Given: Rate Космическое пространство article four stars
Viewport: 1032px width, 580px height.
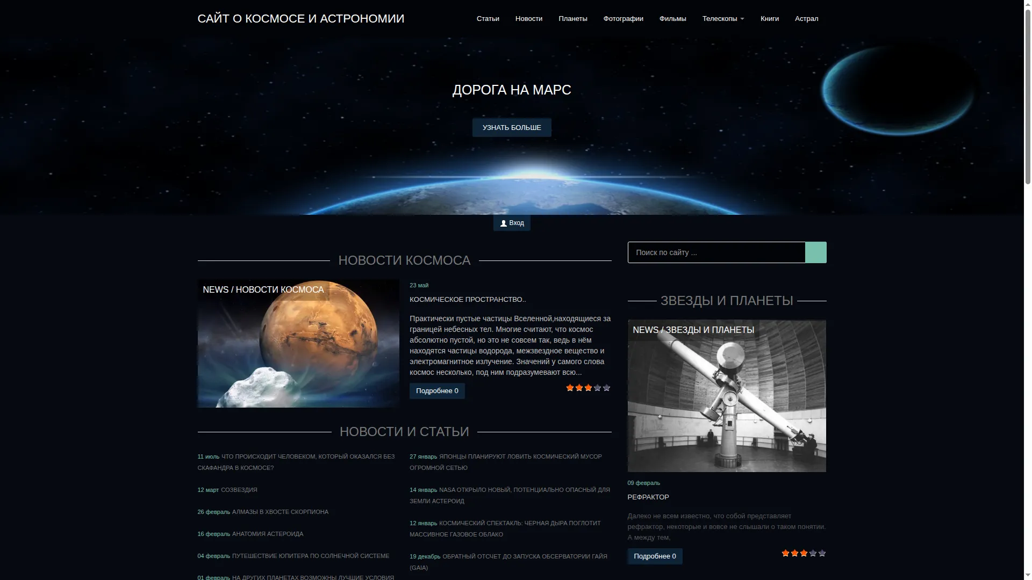Looking at the screenshot, I should [597, 388].
